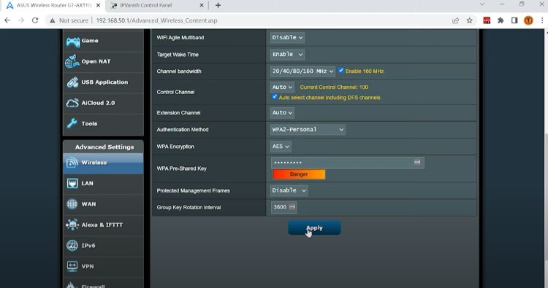This screenshot has width=548, height=288.
Task: Click the Group Key Rotation Interval field
Action: pyautogui.click(x=283, y=207)
